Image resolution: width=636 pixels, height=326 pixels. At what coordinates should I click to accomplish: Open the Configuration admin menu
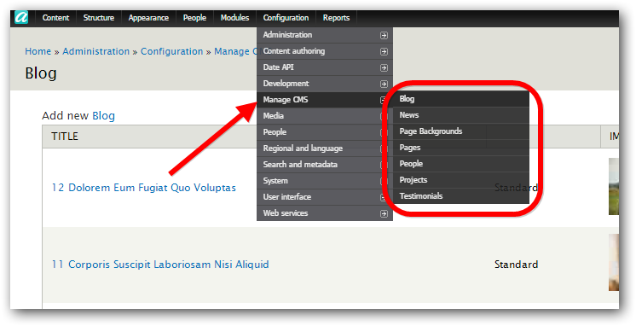[286, 18]
